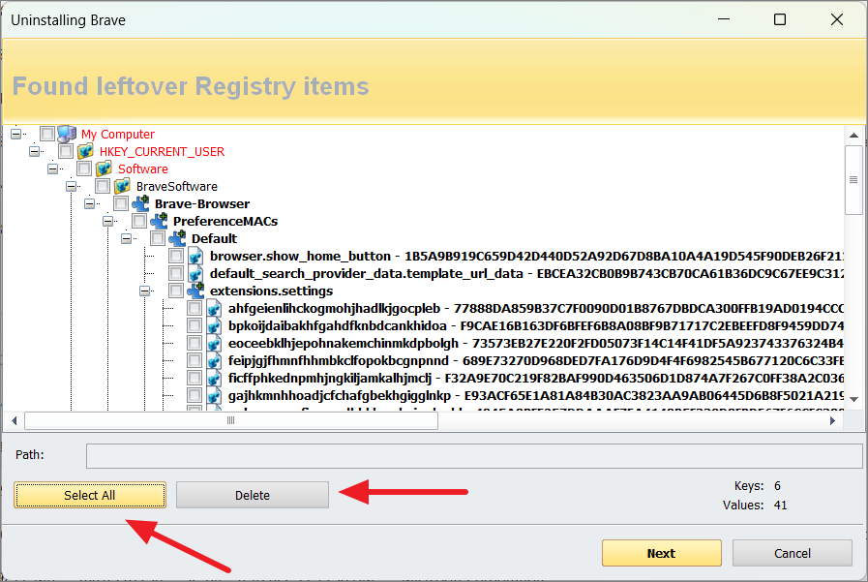Click the Select All button

pyautogui.click(x=90, y=495)
